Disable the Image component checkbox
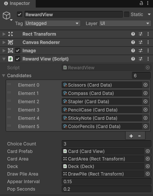153x196 pixels. pyautogui.click(x=18, y=51)
